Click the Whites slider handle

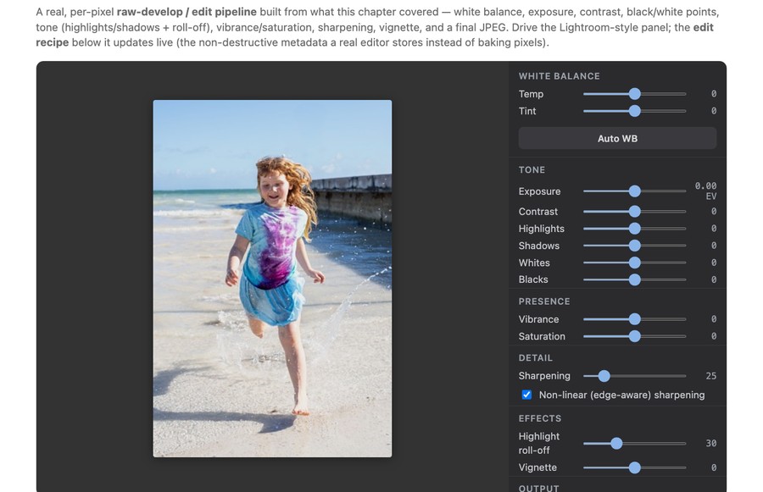tap(634, 263)
